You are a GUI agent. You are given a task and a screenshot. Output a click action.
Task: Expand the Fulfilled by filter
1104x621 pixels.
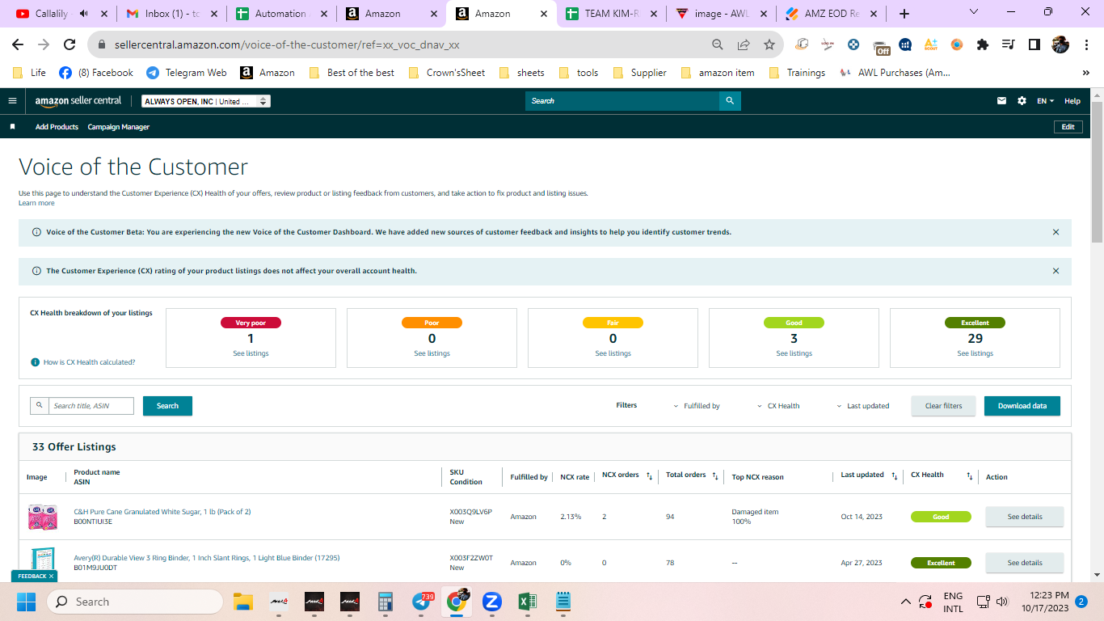(x=697, y=406)
